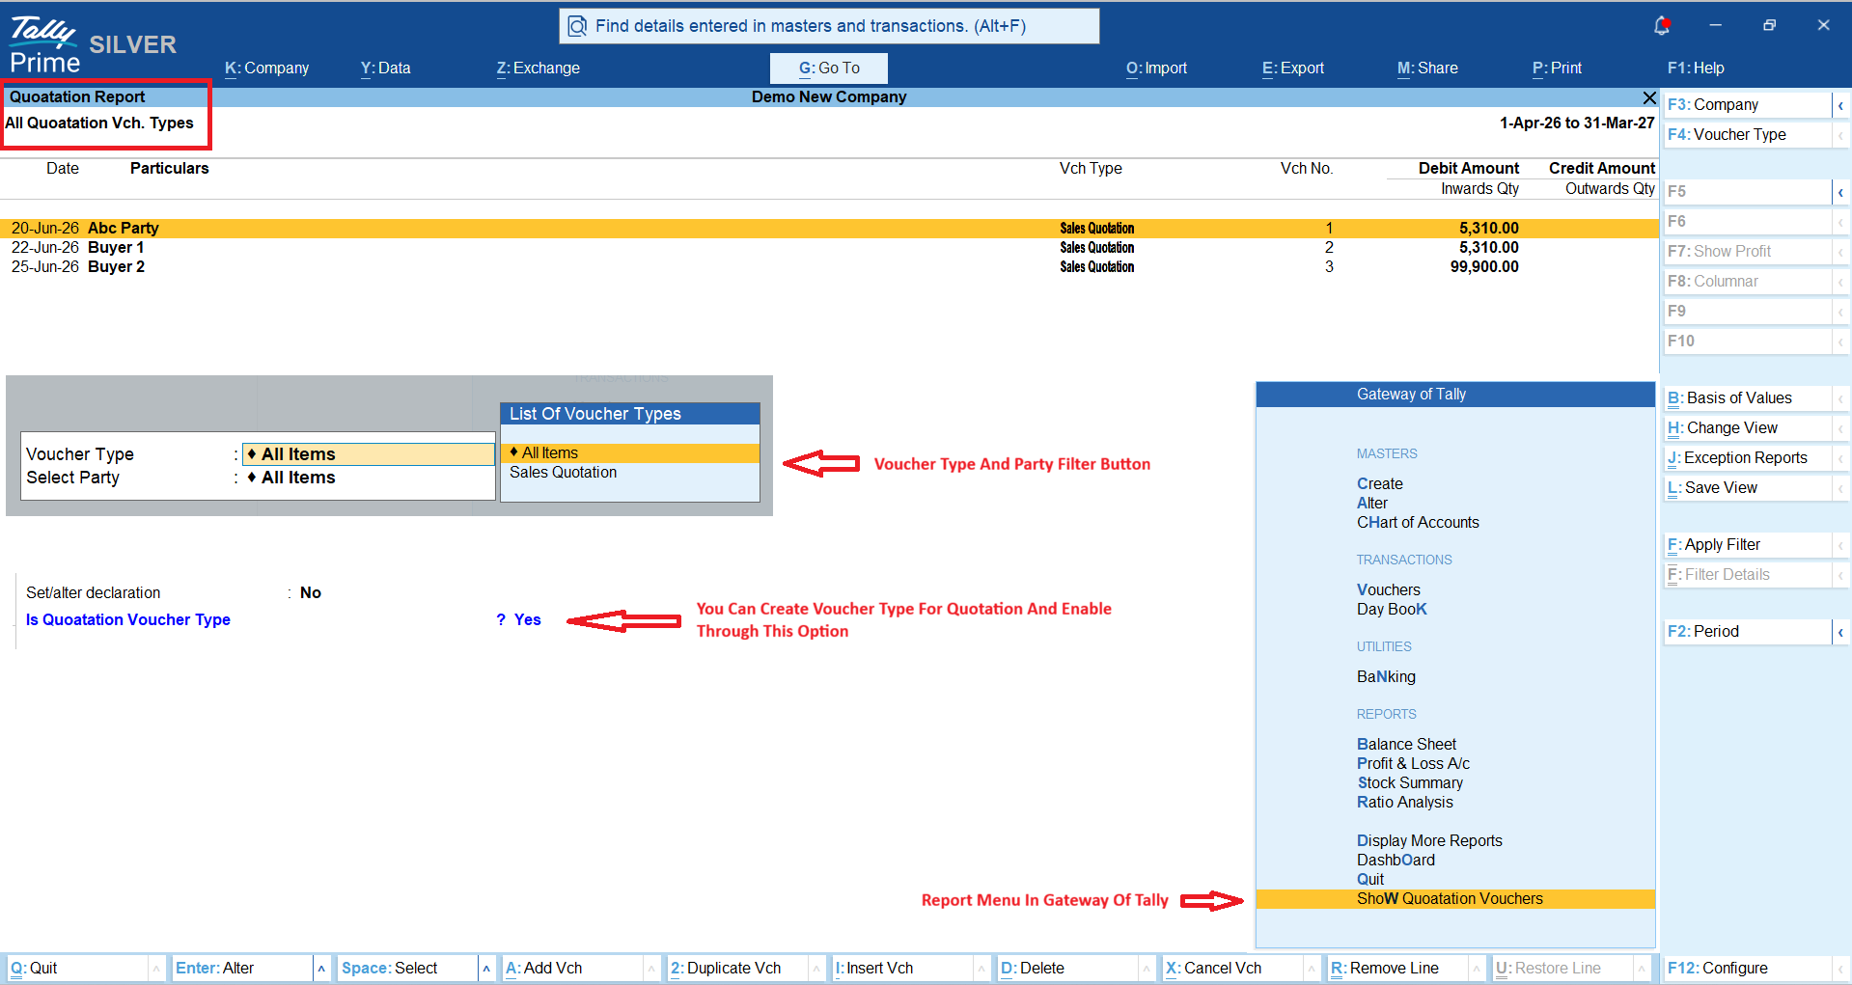Viewport: 1852px width, 985px height.
Task: Select ShoW Quoatation Vouchers
Action: point(1455,899)
